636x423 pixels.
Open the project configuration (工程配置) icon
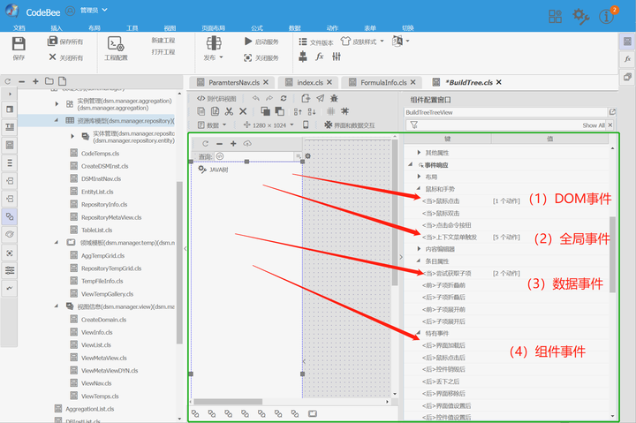tap(116, 43)
